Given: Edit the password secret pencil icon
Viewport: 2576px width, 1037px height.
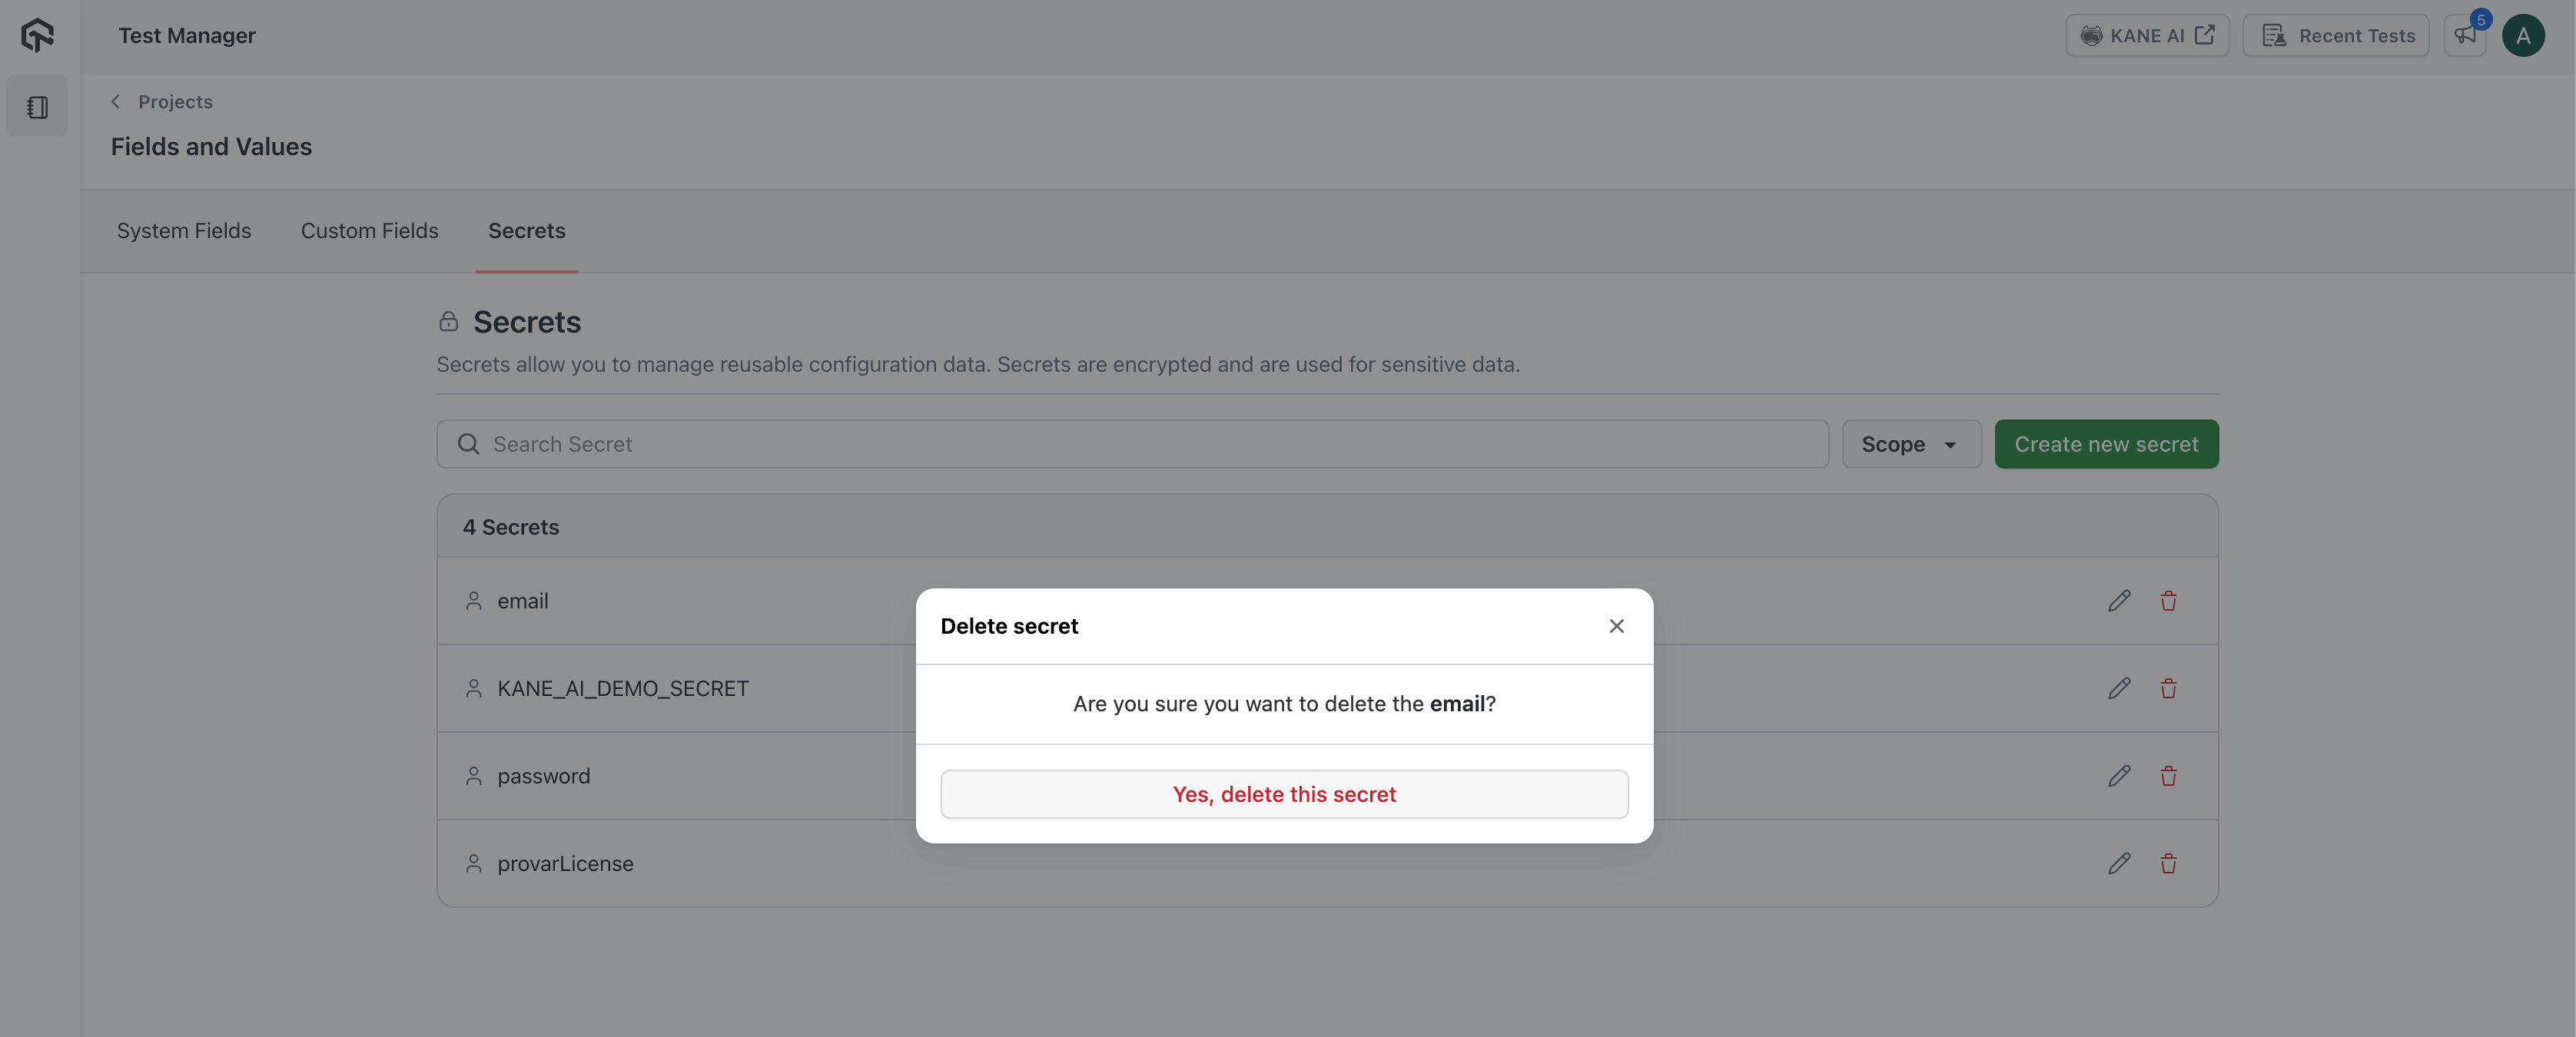Looking at the screenshot, I should (2119, 776).
